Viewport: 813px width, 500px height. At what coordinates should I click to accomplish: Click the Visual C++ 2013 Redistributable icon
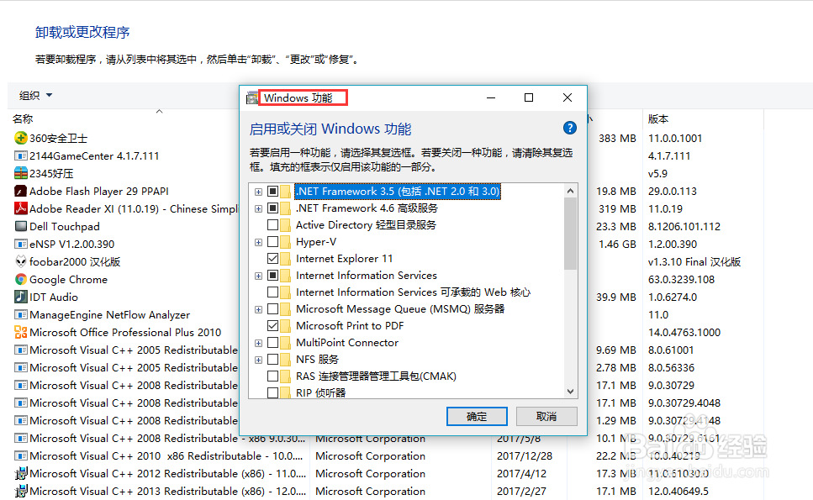[21, 491]
